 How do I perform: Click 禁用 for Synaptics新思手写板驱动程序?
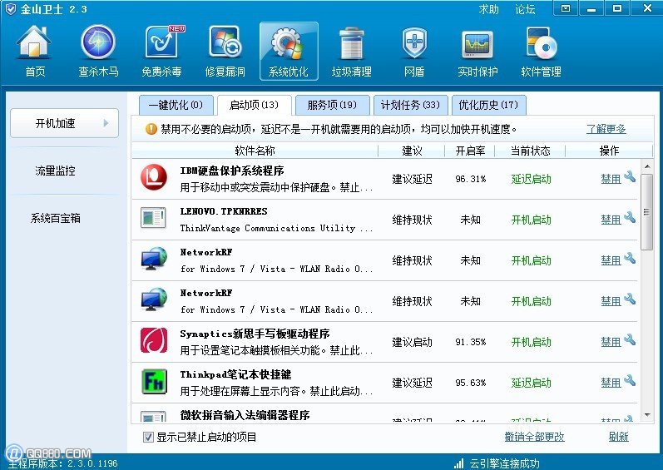(611, 342)
